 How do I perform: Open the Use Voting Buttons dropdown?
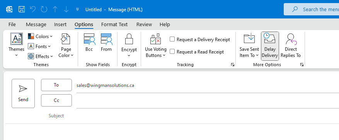point(156,46)
